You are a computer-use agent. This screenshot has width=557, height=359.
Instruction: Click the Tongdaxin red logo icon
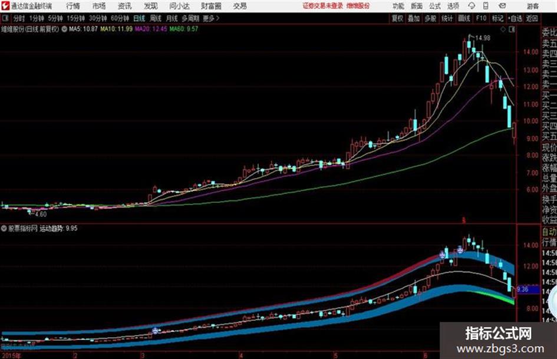click(x=5, y=6)
